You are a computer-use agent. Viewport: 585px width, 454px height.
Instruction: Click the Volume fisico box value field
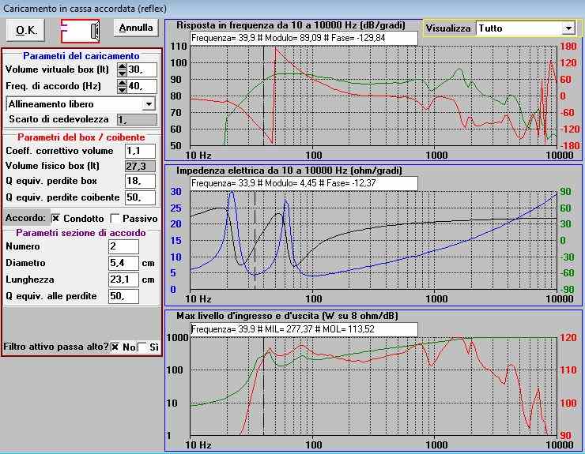[x=140, y=167]
